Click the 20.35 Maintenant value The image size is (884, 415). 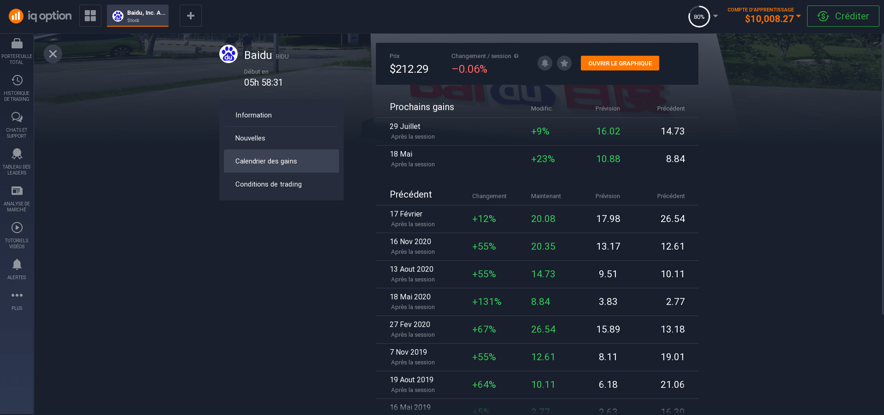pos(543,246)
